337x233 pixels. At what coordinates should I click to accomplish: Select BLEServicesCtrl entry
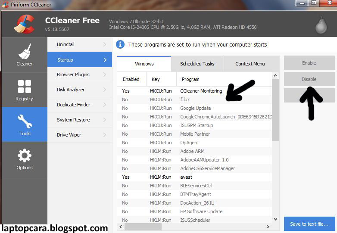[194, 186]
